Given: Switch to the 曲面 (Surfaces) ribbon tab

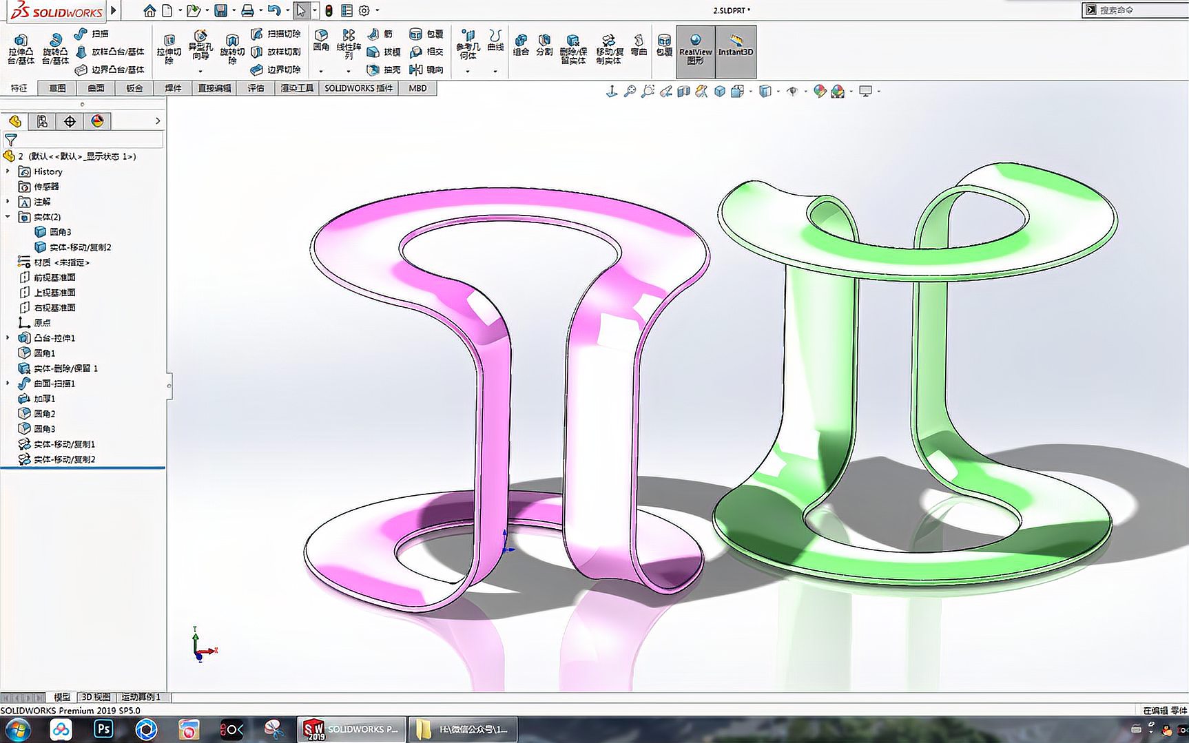Looking at the screenshot, I should [95, 87].
